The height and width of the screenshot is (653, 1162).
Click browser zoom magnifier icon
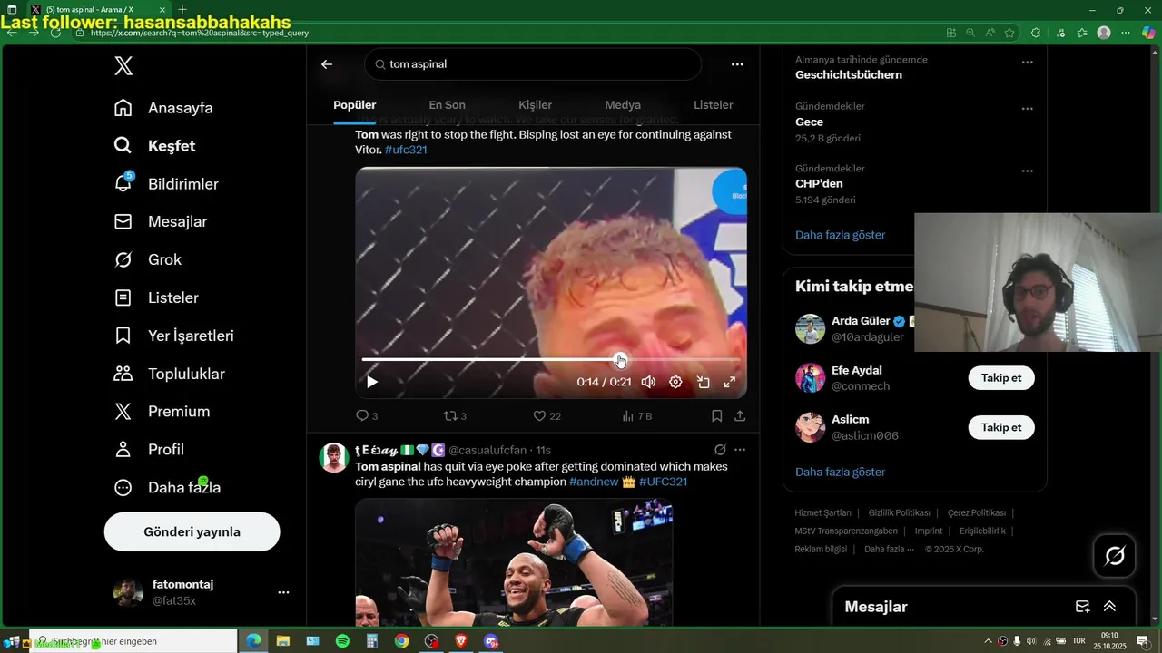coord(970,33)
